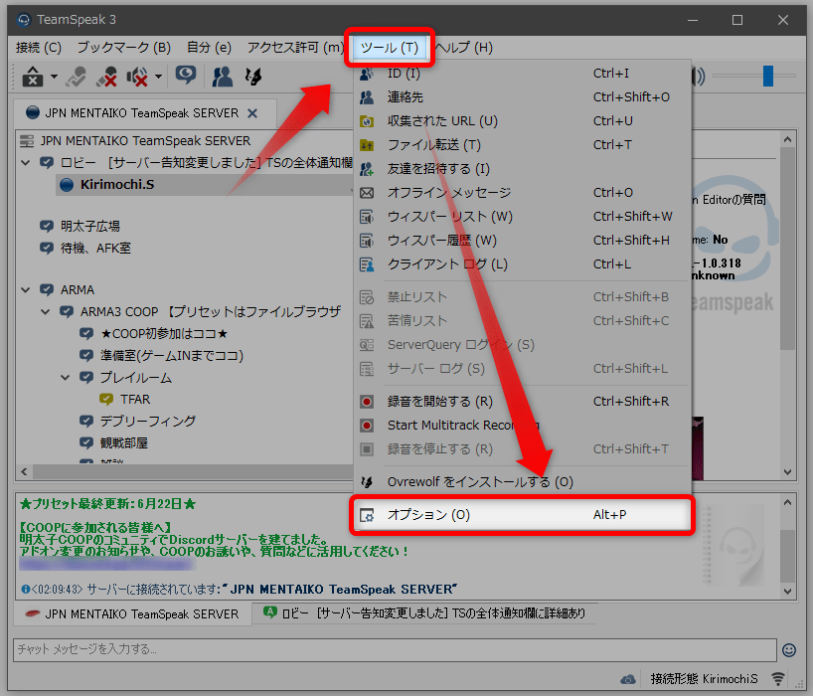Click the connection quality wifi icon

tap(778, 678)
